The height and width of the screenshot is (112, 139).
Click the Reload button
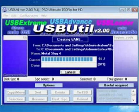click(82, 99)
